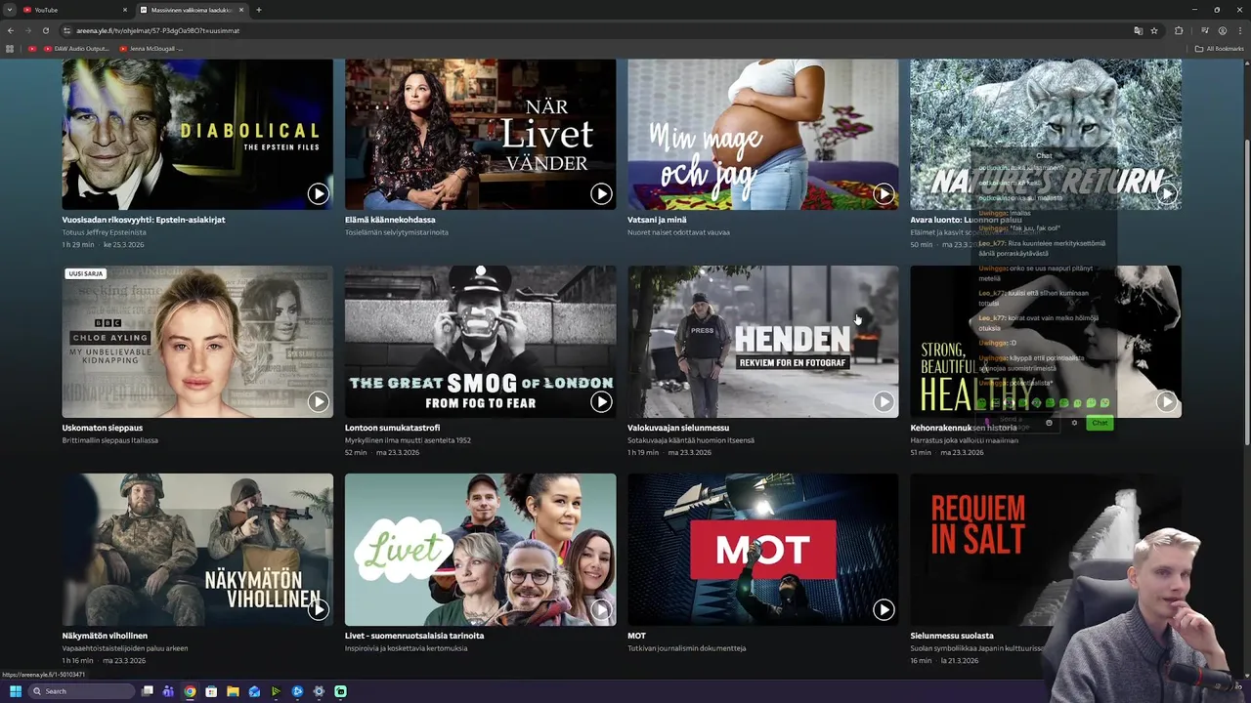Switch to the YouTube tab

pyautogui.click(x=75, y=10)
